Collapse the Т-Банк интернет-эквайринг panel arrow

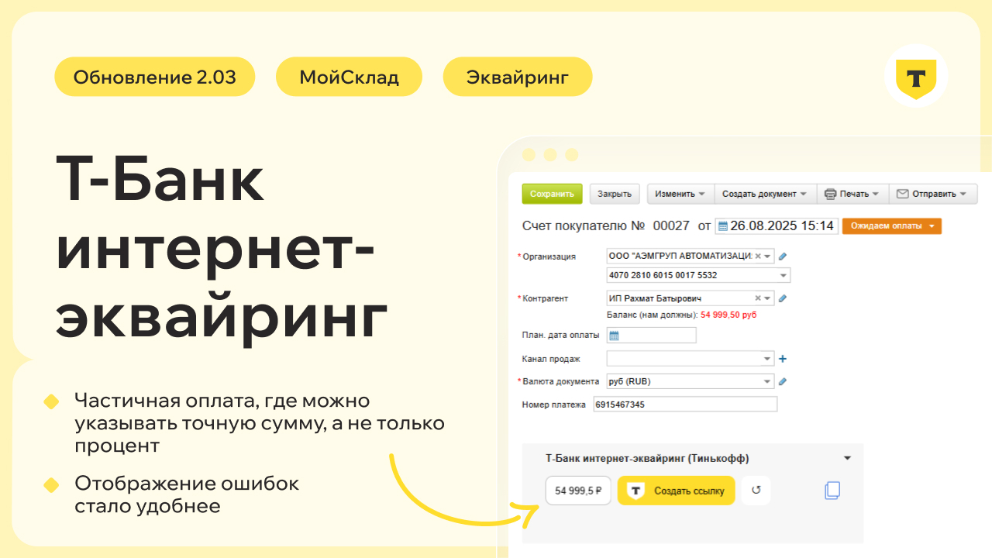tap(847, 458)
